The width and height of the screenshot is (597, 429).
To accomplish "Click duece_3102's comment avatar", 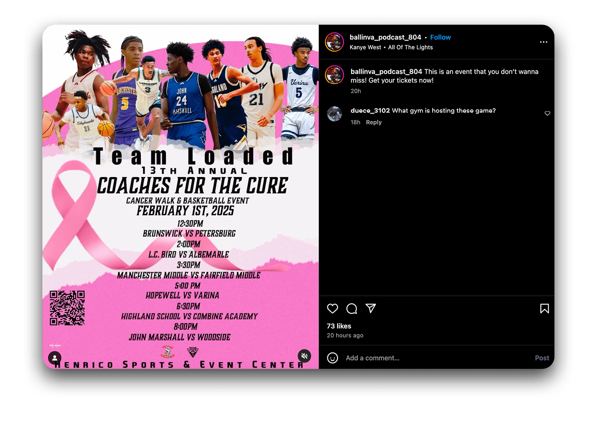I will (335, 114).
